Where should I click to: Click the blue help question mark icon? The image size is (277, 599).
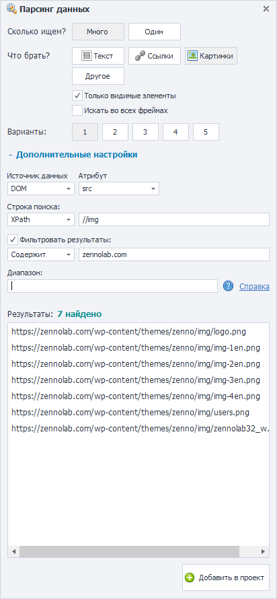[228, 286]
